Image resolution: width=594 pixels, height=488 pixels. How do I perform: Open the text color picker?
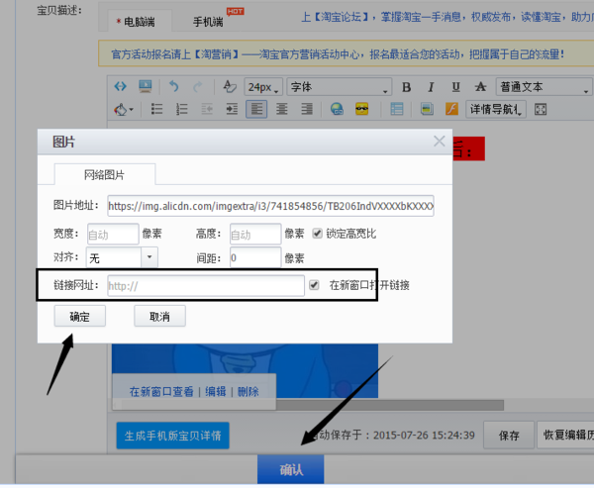[x=123, y=109]
